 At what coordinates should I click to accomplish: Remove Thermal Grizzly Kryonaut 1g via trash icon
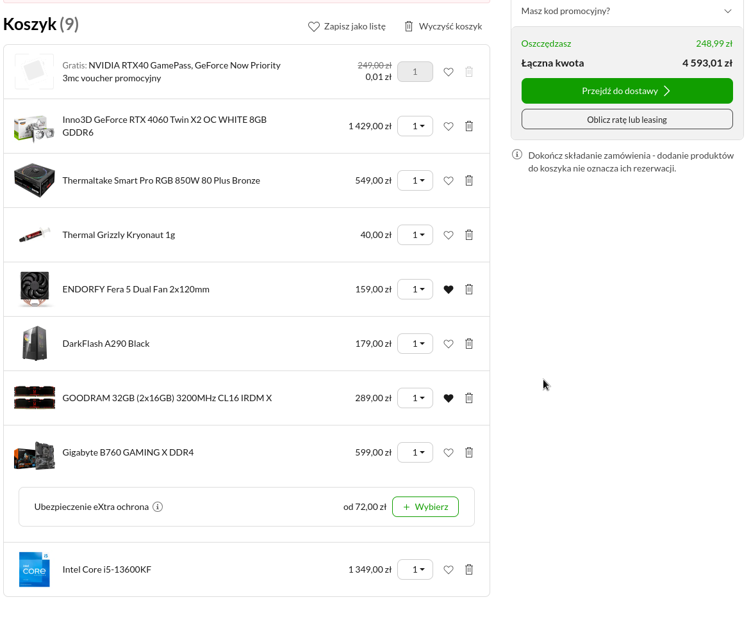click(469, 235)
